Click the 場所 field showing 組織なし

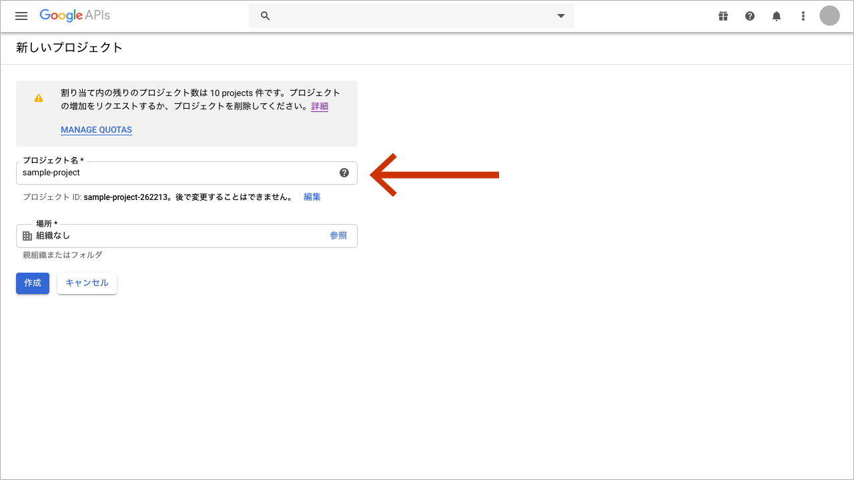pos(187,235)
